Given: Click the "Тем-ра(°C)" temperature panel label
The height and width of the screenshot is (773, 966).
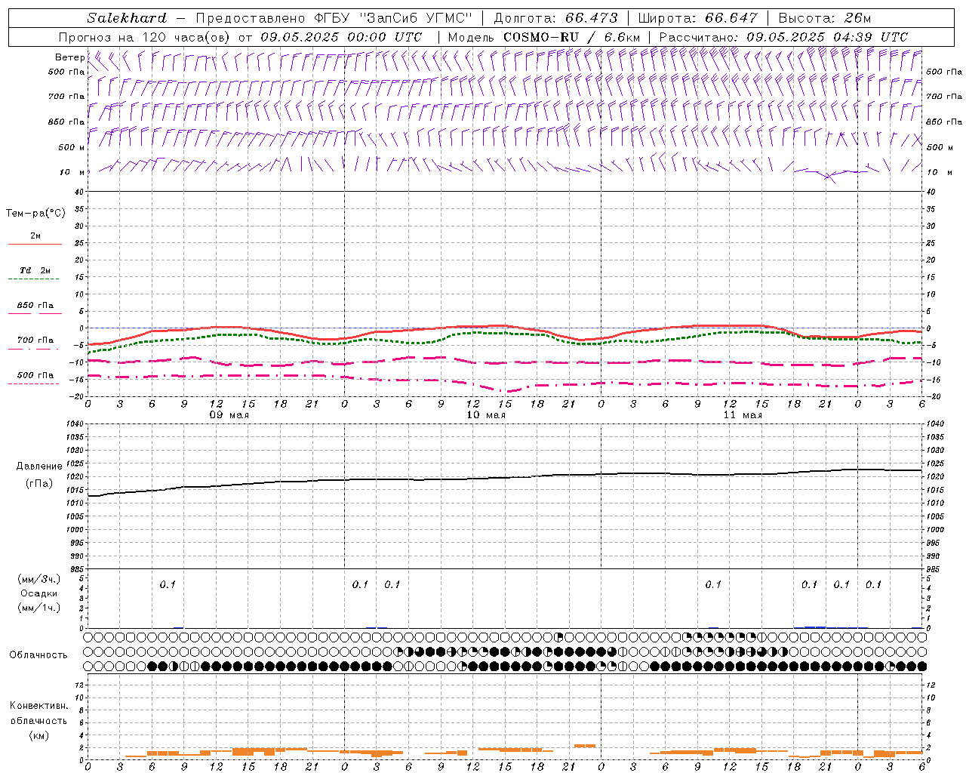Looking at the screenshot, I should pyautogui.click(x=35, y=214).
